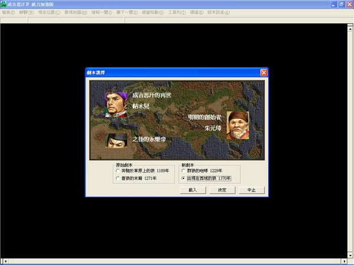
Task: Open the 工具列(T) menu
Action: [x=177, y=12]
